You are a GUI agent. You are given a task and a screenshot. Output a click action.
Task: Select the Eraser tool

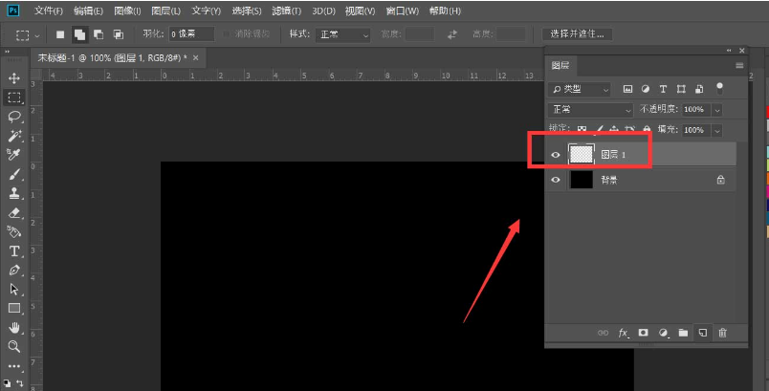click(x=13, y=212)
